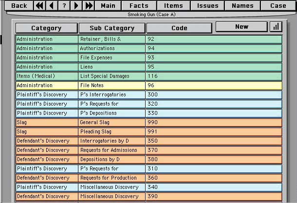Open help with question mark button

64,6
